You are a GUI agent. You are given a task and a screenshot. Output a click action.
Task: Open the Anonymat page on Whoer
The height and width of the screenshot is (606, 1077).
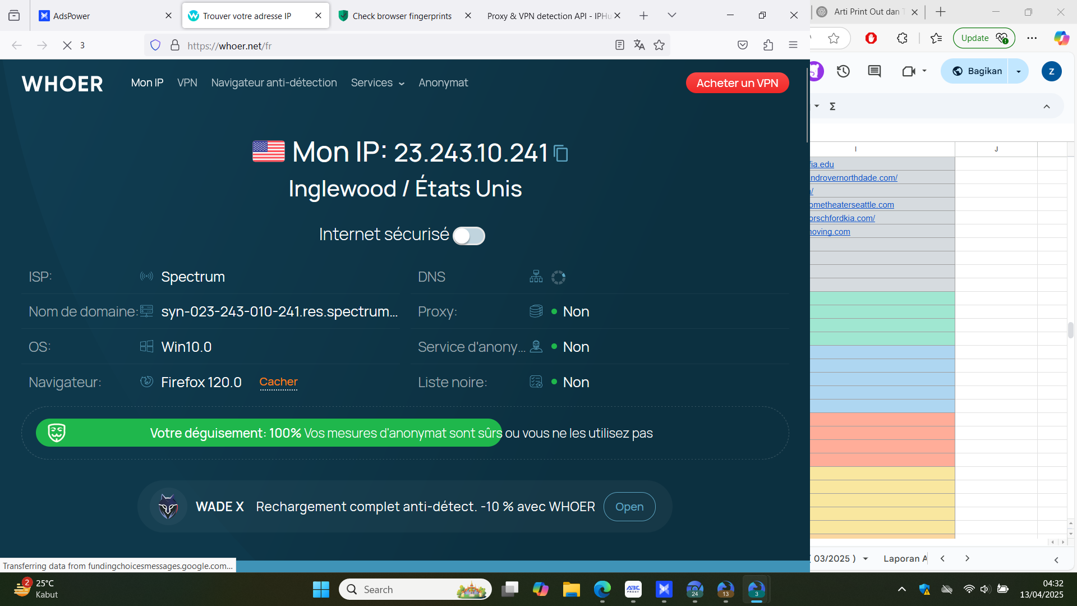pyautogui.click(x=443, y=83)
